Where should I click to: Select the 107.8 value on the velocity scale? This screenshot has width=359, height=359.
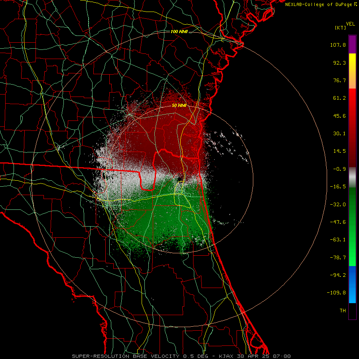click(338, 45)
